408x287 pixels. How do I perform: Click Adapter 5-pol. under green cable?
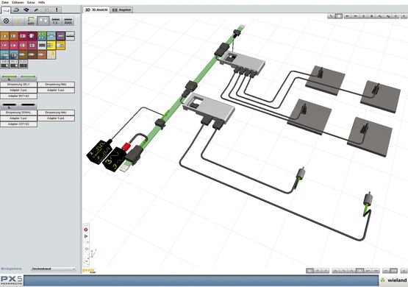(56, 90)
